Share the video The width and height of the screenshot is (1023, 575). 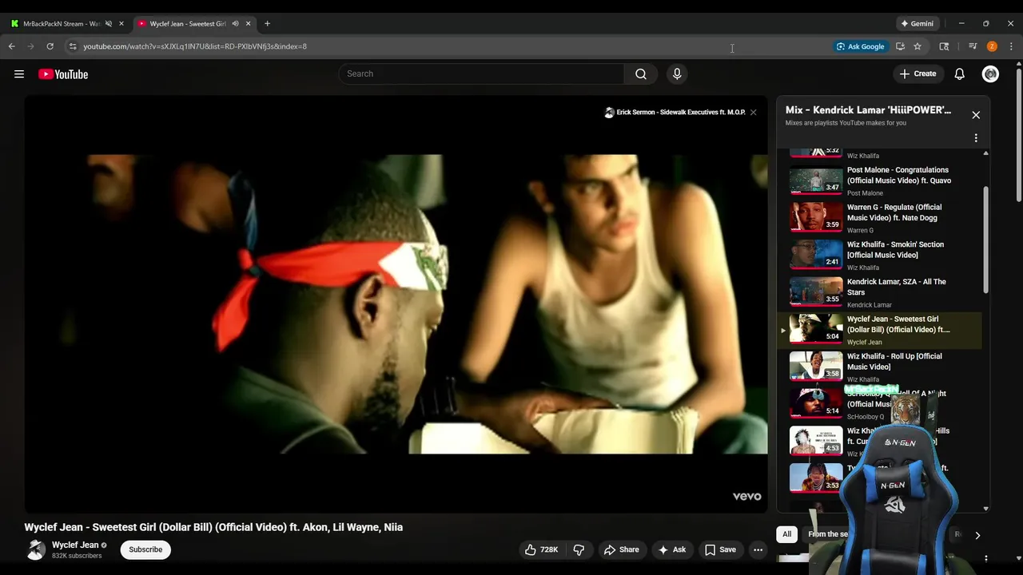(x=621, y=549)
